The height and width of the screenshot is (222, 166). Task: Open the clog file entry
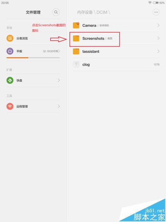[x=116, y=65]
